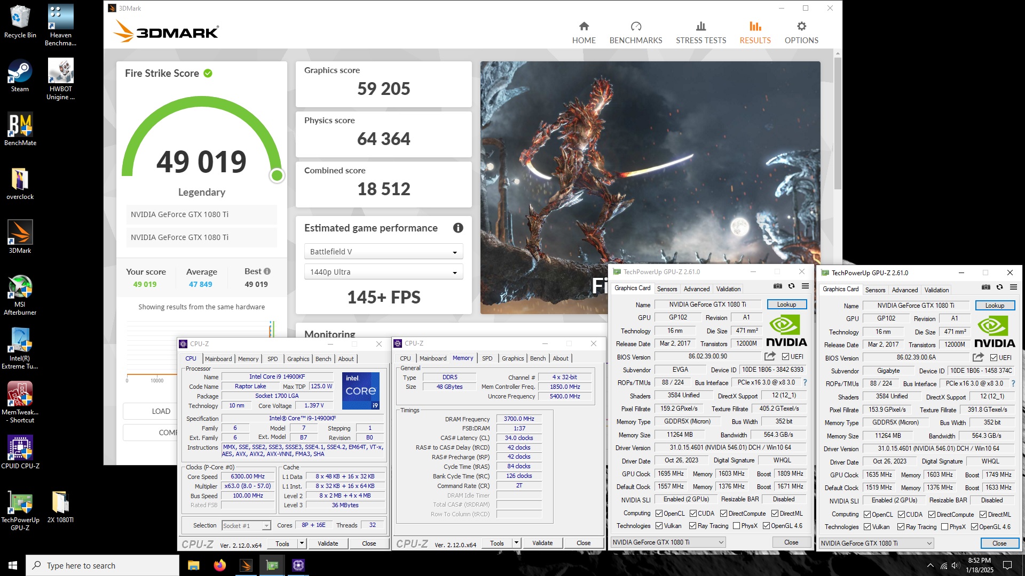Open Firefox from the taskbar
This screenshot has width=1025, height=576.
[x=219, y=565]
